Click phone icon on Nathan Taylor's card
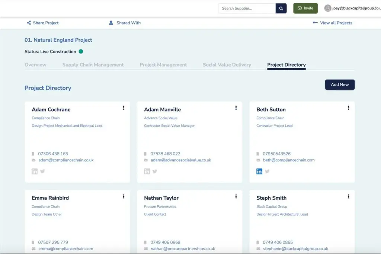Viewport: 381px width, 254px height. (145, 242)
